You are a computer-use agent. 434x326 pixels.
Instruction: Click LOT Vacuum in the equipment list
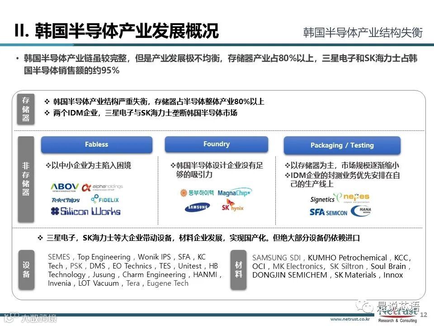pos(99,283)
